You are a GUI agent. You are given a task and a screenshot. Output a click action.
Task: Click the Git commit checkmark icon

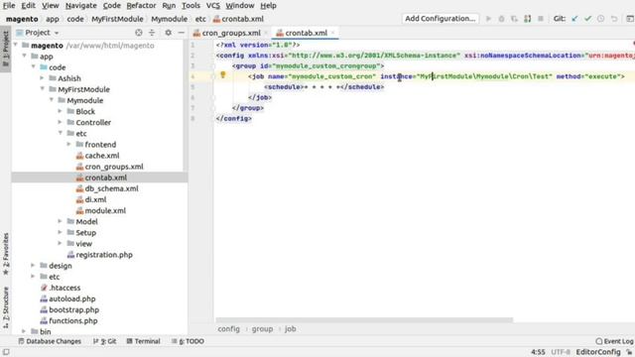coord(588,19)
